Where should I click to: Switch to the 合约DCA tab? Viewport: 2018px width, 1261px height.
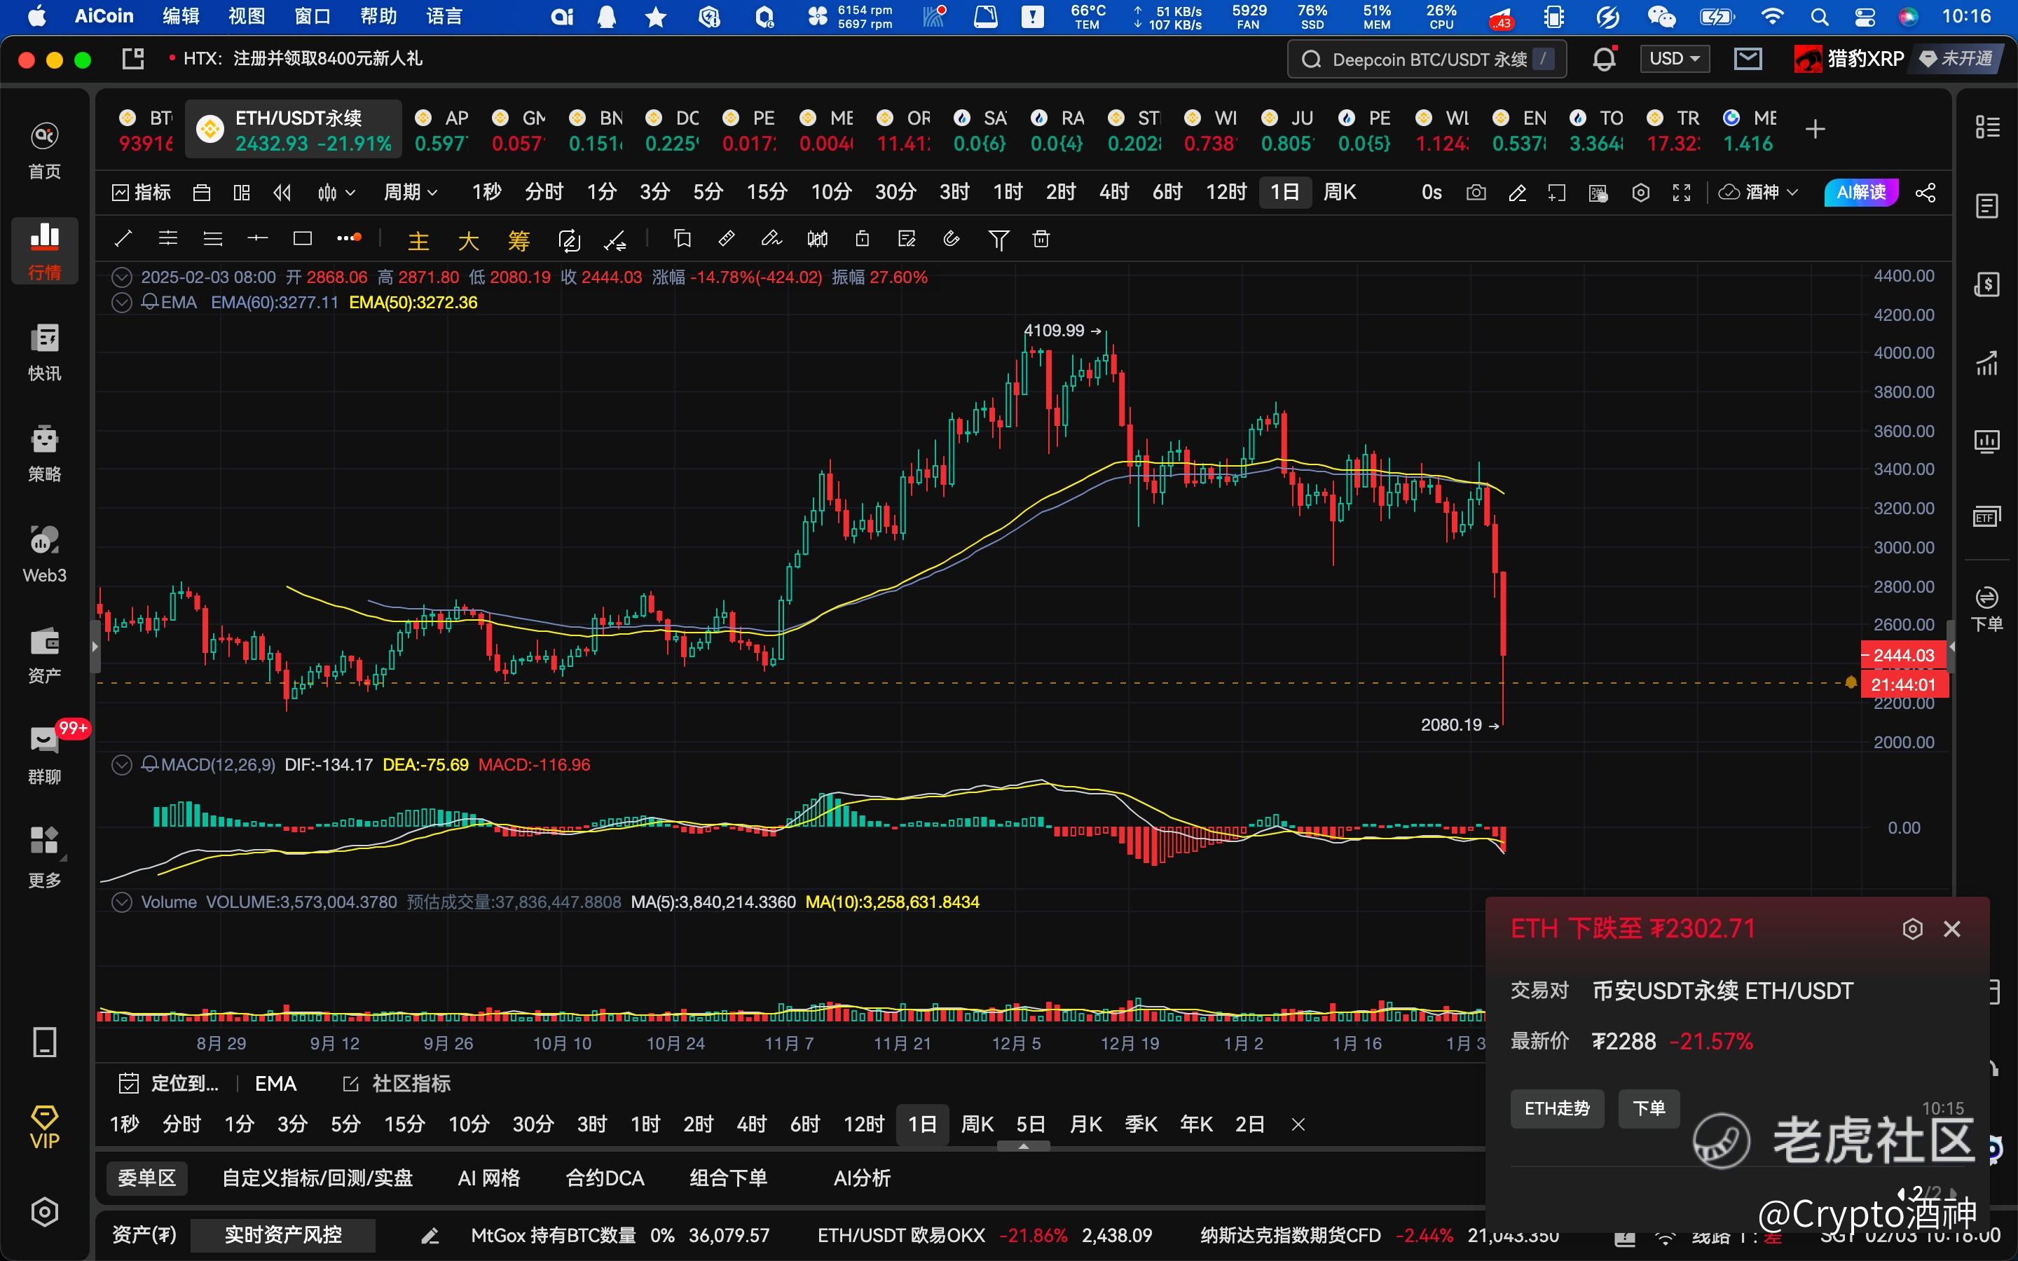(605, 1178)
